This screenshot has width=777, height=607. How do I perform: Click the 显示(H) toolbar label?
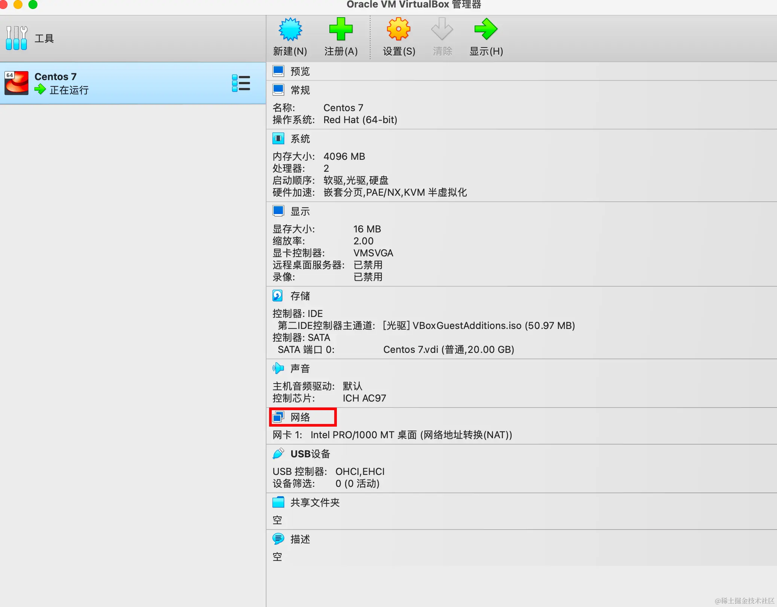point(486,51)
